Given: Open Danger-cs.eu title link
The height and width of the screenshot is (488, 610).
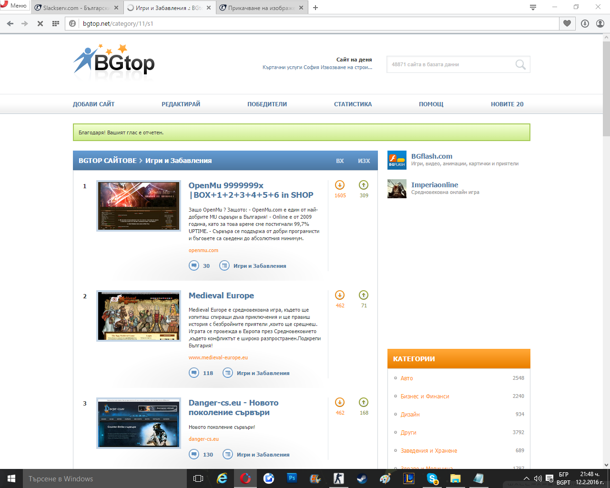Looking at the screenshot, I should [x=234, y=407].
